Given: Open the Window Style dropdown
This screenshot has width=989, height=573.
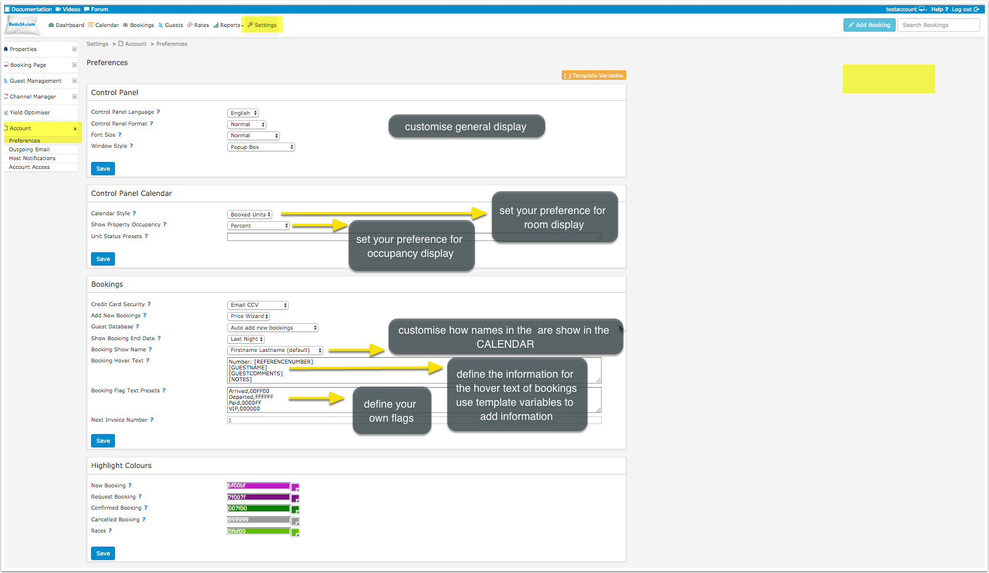Looking at the screenshot, I should point(261,147).
